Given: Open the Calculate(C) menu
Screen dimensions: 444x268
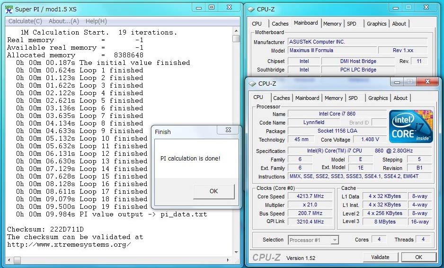Looking at the screenshot, I should tap(25, 21).
